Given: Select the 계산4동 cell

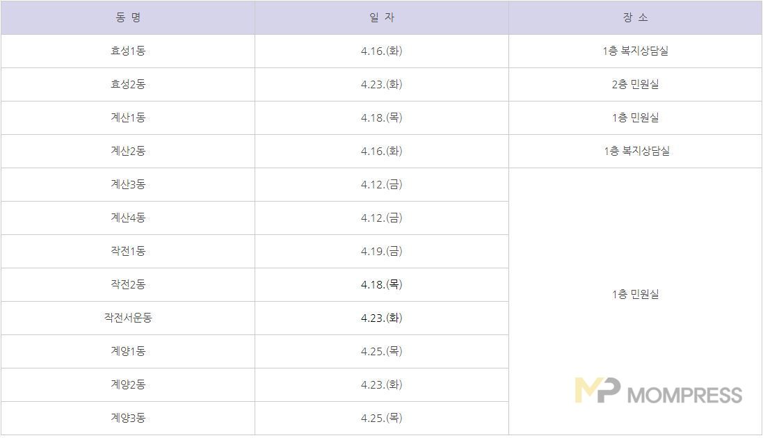Looking at the screenshot, I should [x=128, y=218].
